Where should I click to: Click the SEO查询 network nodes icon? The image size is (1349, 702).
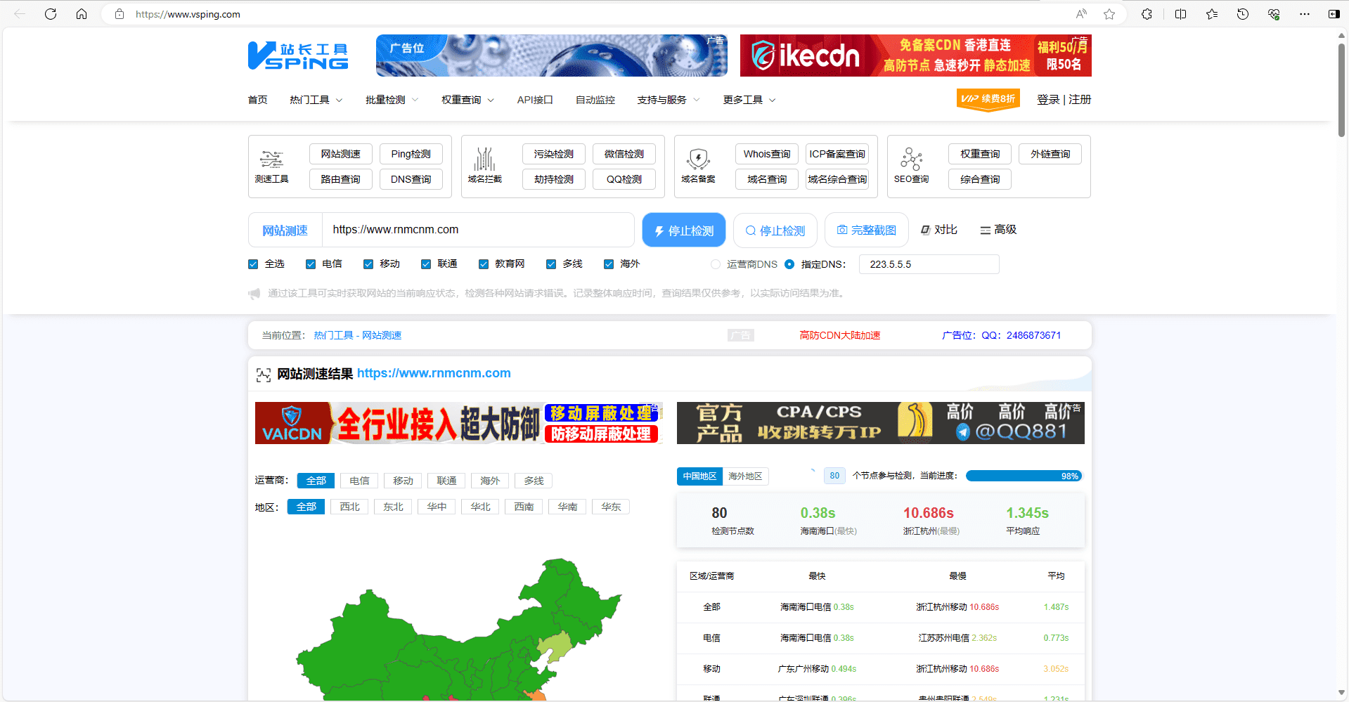(x=911, y=160)
